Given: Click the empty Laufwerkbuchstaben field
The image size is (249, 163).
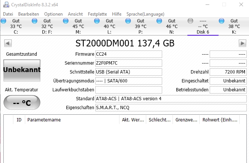Looking at the screenshot, I should pyautogui.click(x=129, y=90).
